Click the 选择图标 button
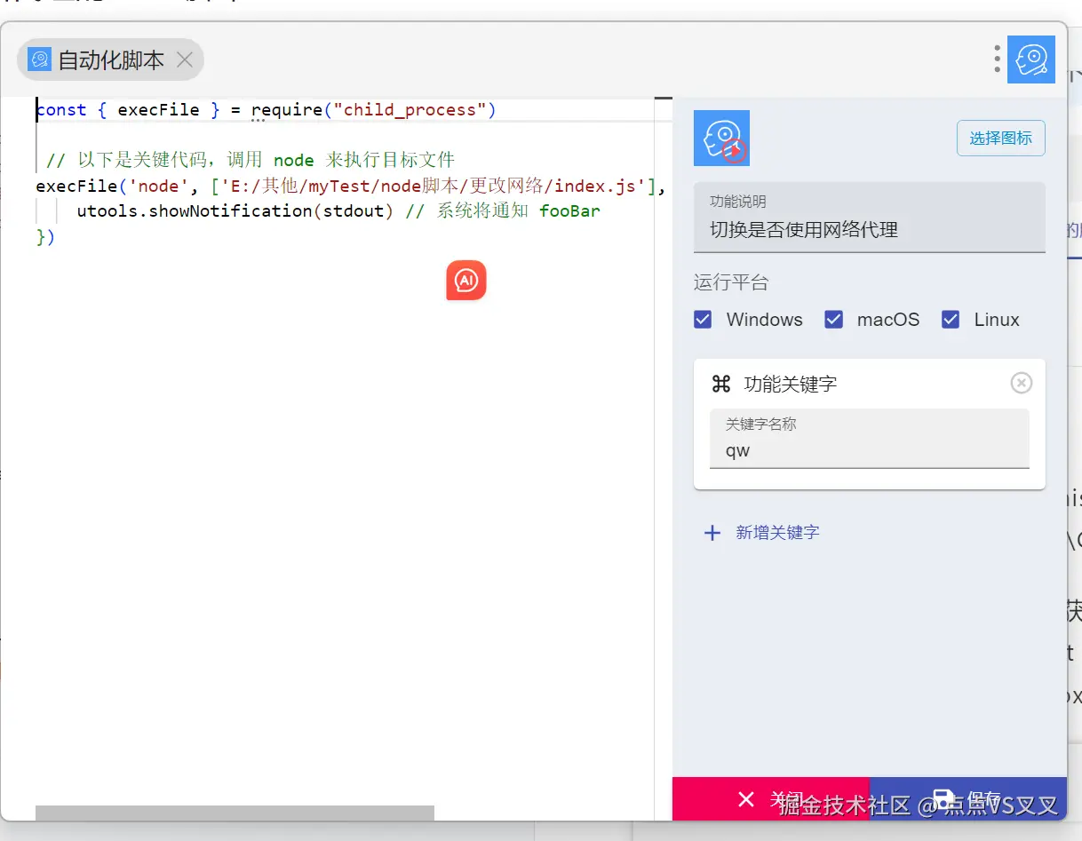 [1000, 138]
